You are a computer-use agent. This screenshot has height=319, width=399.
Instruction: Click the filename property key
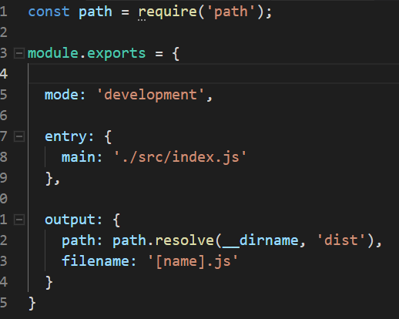[x=96, y=261]
